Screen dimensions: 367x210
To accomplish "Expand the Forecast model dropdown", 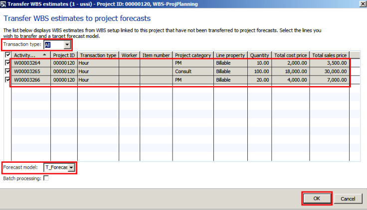I will (71, 168).
